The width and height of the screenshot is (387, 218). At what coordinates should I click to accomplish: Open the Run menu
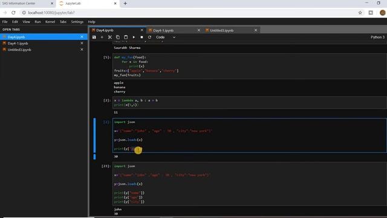coord(37,22)
